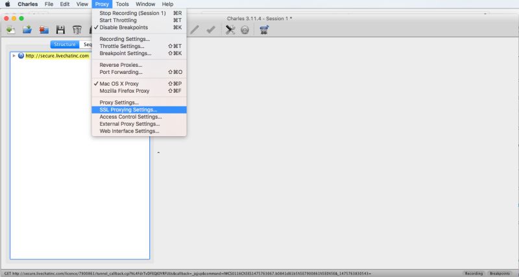Click the globe icon beside secure.livechatinc.com
This screenshot has height=277, width=519.
tap(21, 56)
